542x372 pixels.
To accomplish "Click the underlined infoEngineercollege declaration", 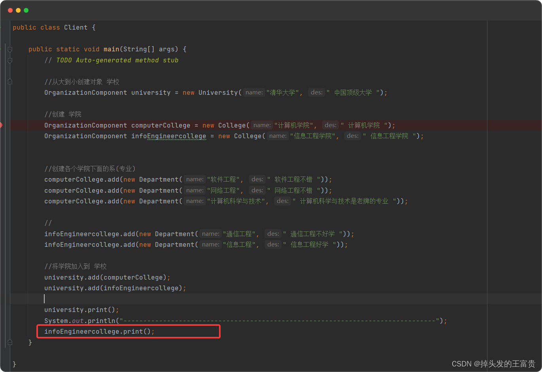I will pos(169,136).
